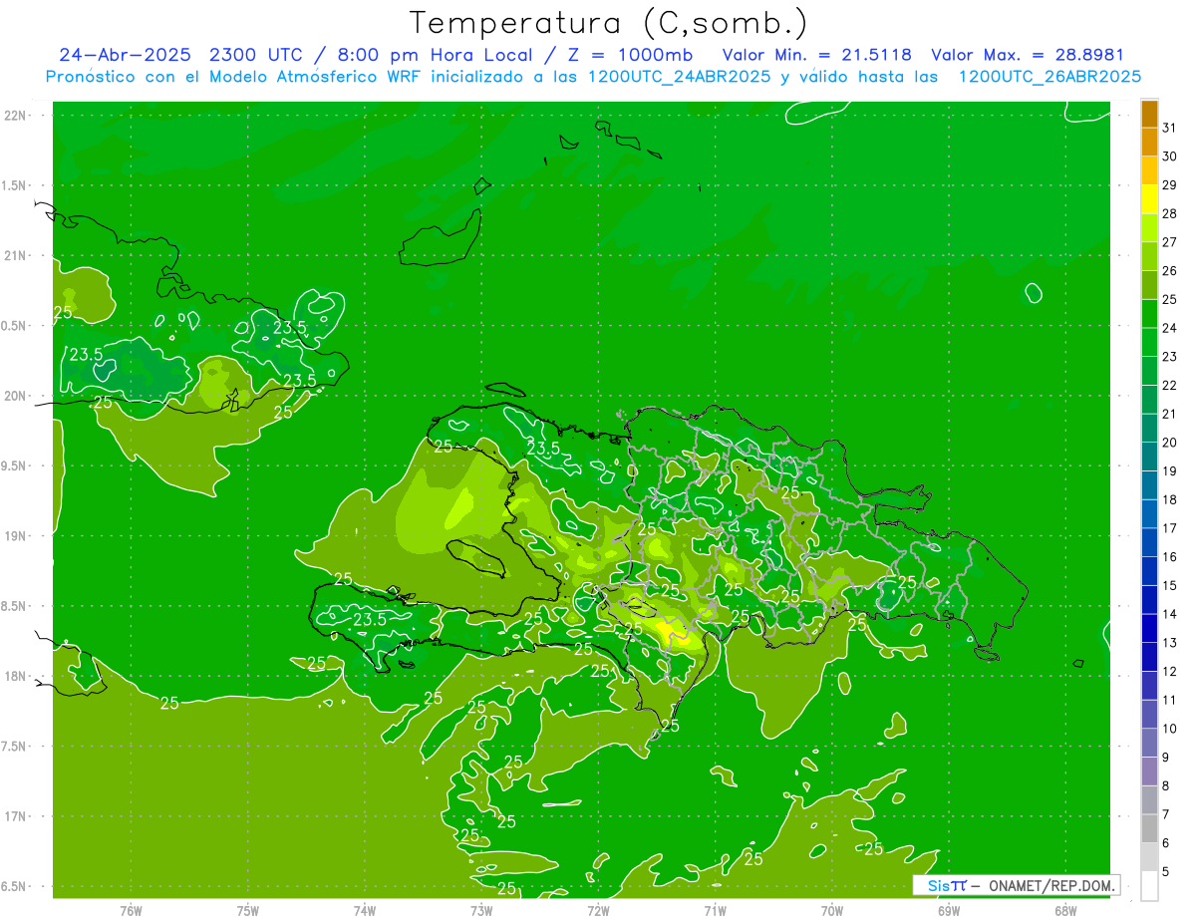Click colorbar label "20"

pos(1169,443)
